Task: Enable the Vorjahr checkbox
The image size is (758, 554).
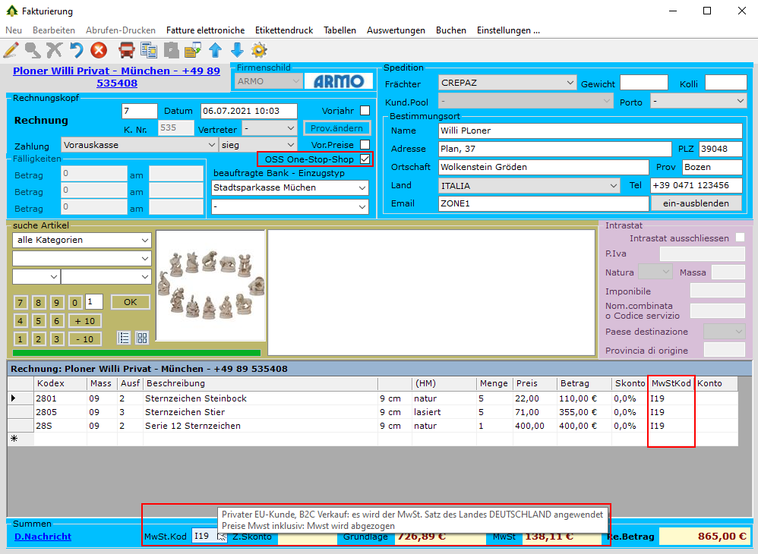Action: [x=365, y=110]
